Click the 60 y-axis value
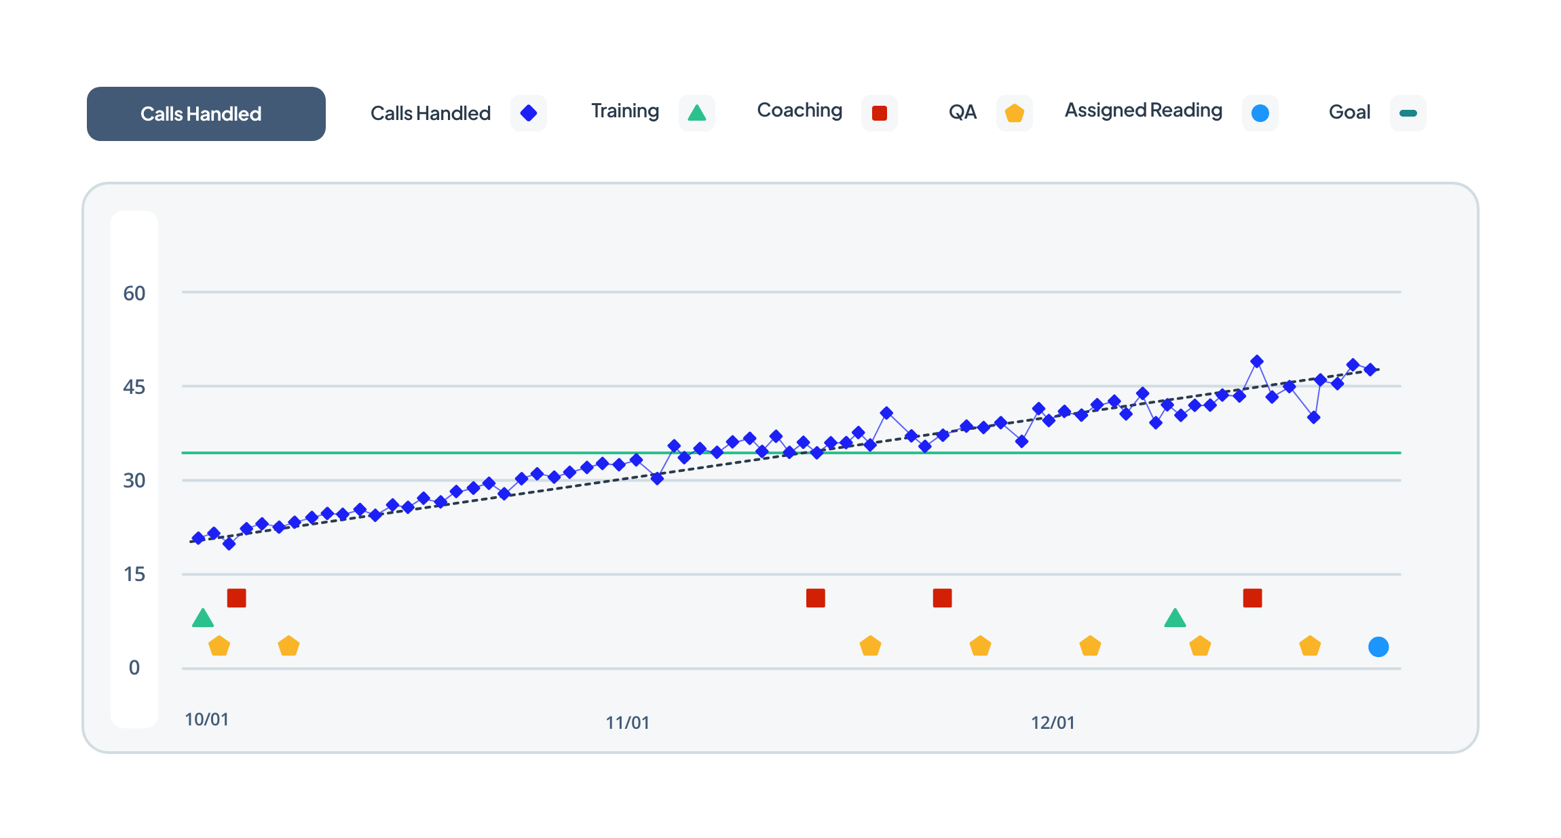This screenshot has width=1561, height=838. pyautogui.click(x=134, y=294)
